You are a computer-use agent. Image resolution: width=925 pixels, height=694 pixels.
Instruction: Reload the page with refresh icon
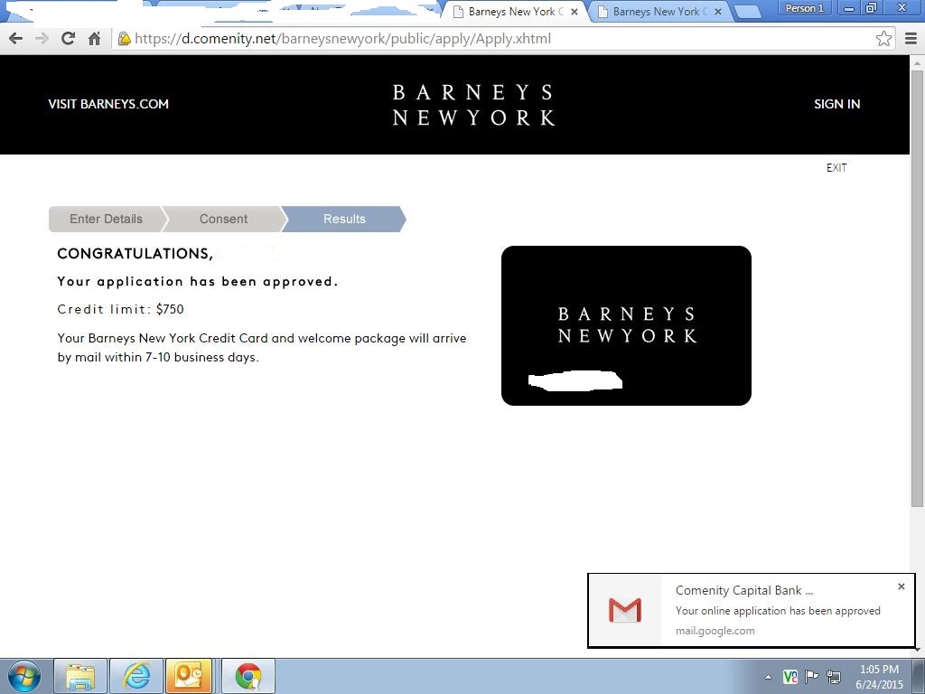[x=68, y=39]
